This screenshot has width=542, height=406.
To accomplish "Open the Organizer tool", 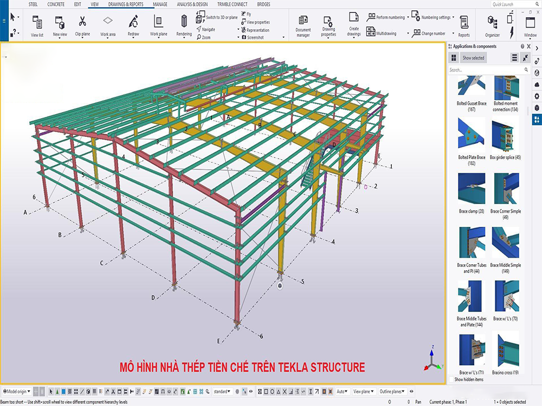I will coord(492,22).
